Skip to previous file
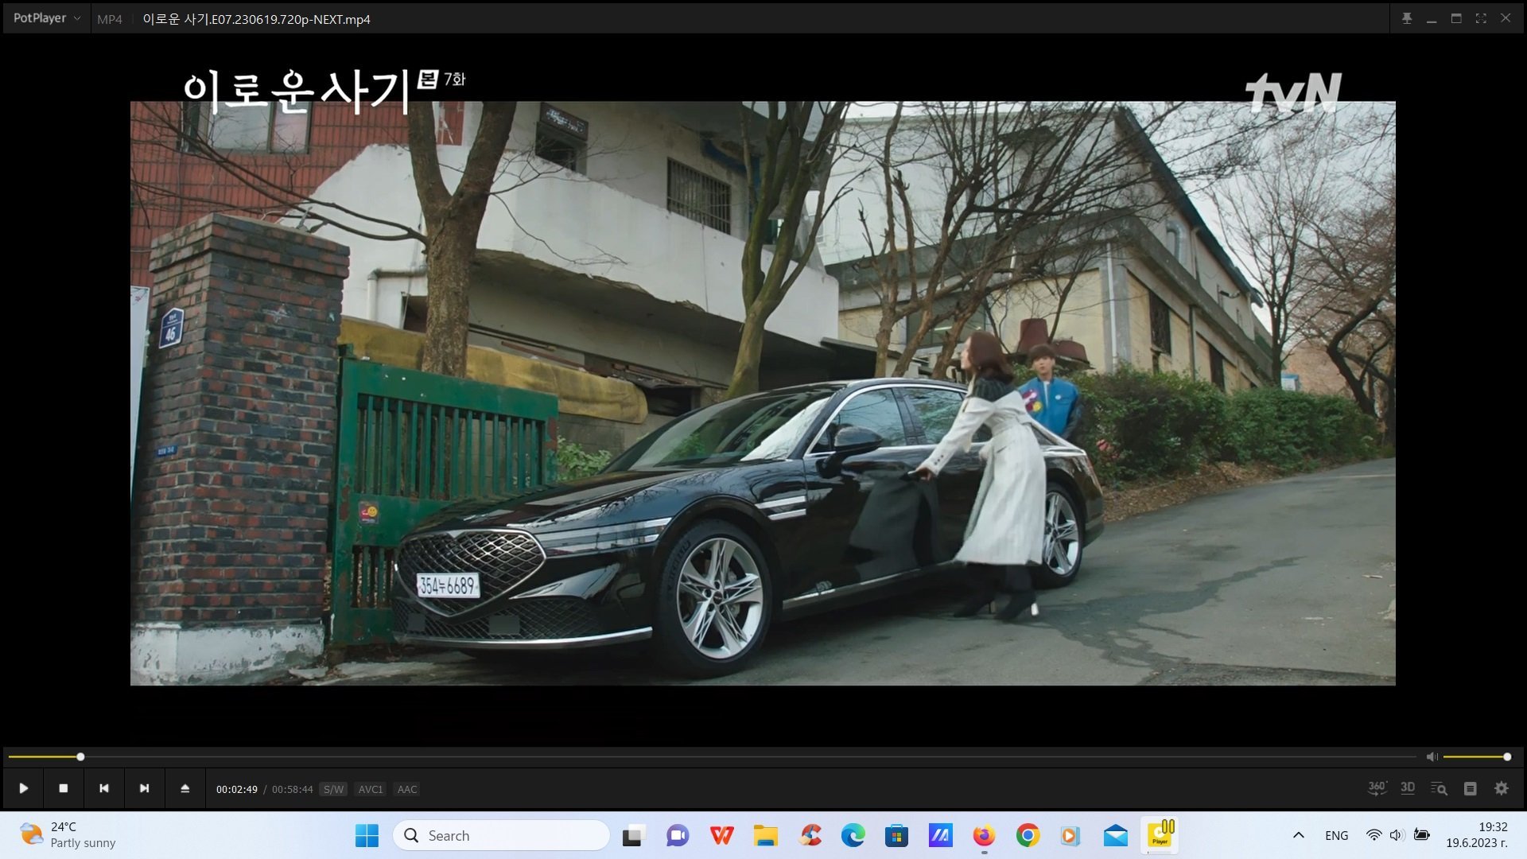This screenshot has height=859, width=1527. (x=103, y=788)
